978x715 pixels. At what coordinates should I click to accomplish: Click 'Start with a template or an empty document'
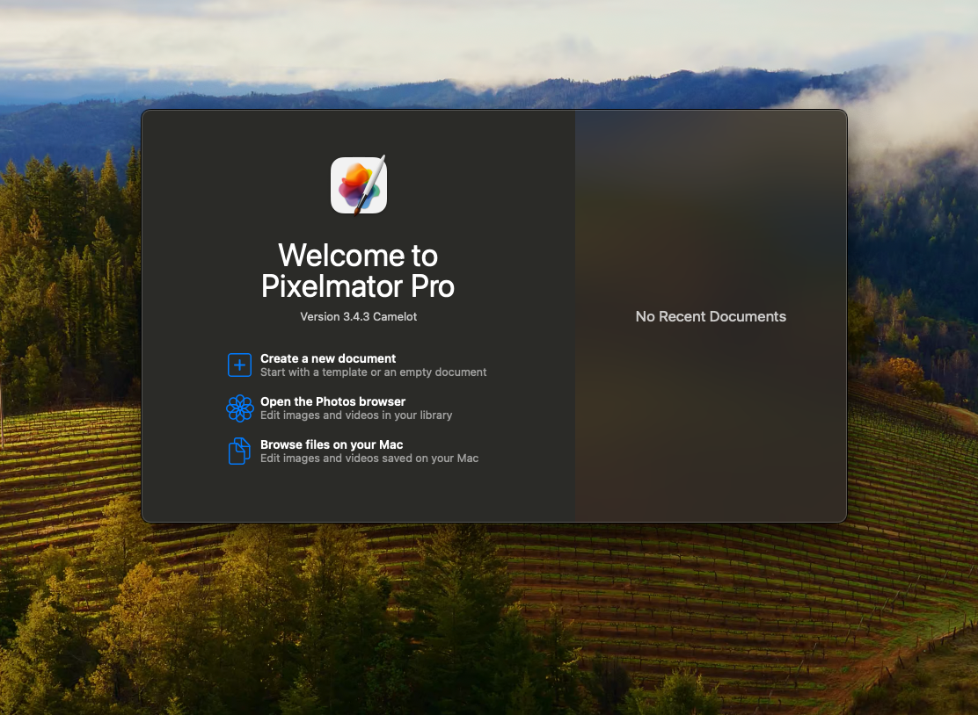[x=374, y=372]
